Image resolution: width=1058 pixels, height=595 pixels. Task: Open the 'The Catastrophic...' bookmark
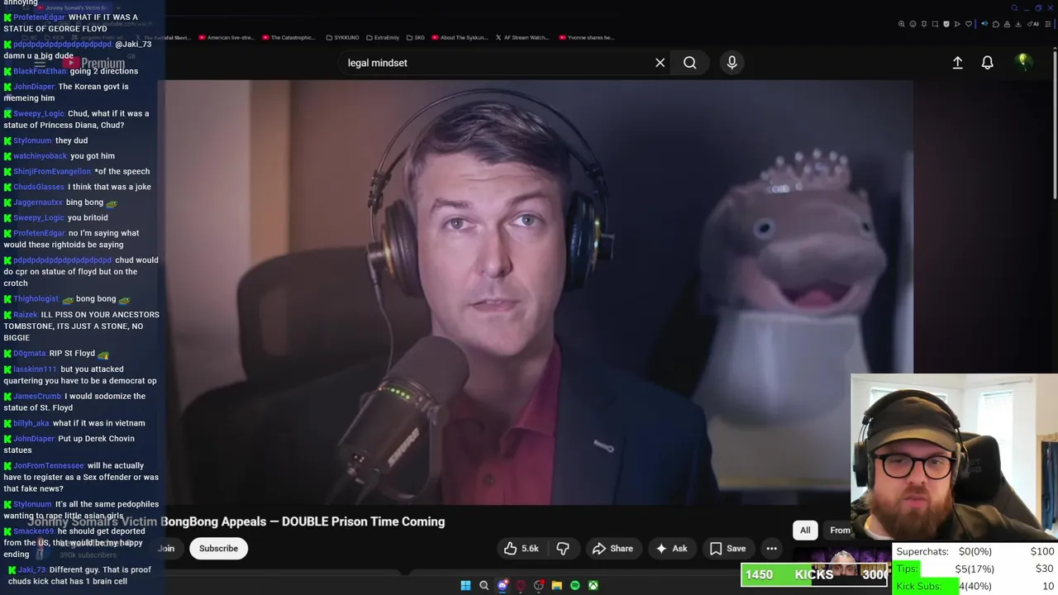(x=289, y=37)
